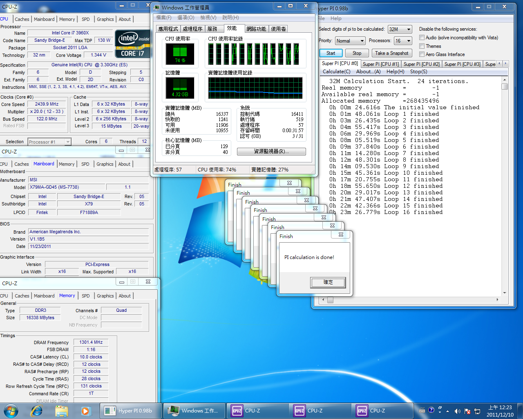Open the 32M digits dropdown

click(x=400, y=29)
